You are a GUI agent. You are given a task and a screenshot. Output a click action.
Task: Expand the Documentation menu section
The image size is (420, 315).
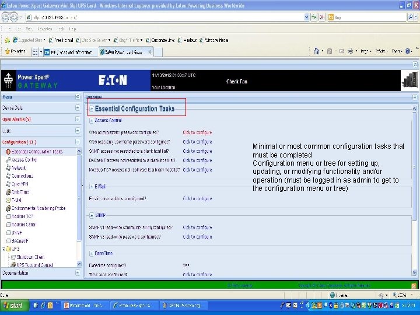78,272
